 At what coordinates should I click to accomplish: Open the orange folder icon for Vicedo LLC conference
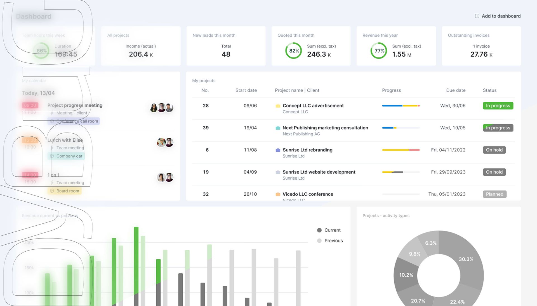coord(278,194)
